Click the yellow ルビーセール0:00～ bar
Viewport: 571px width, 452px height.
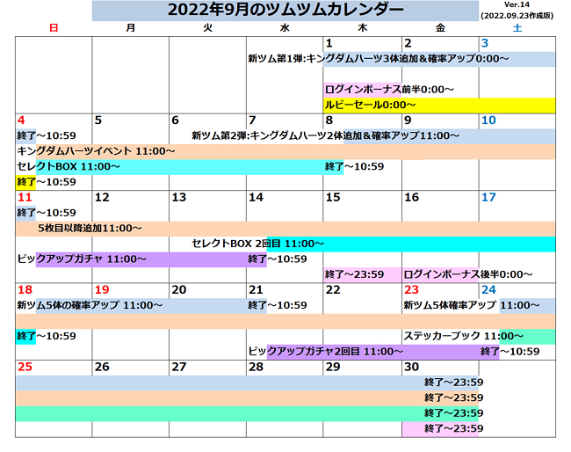coord(369,105)
